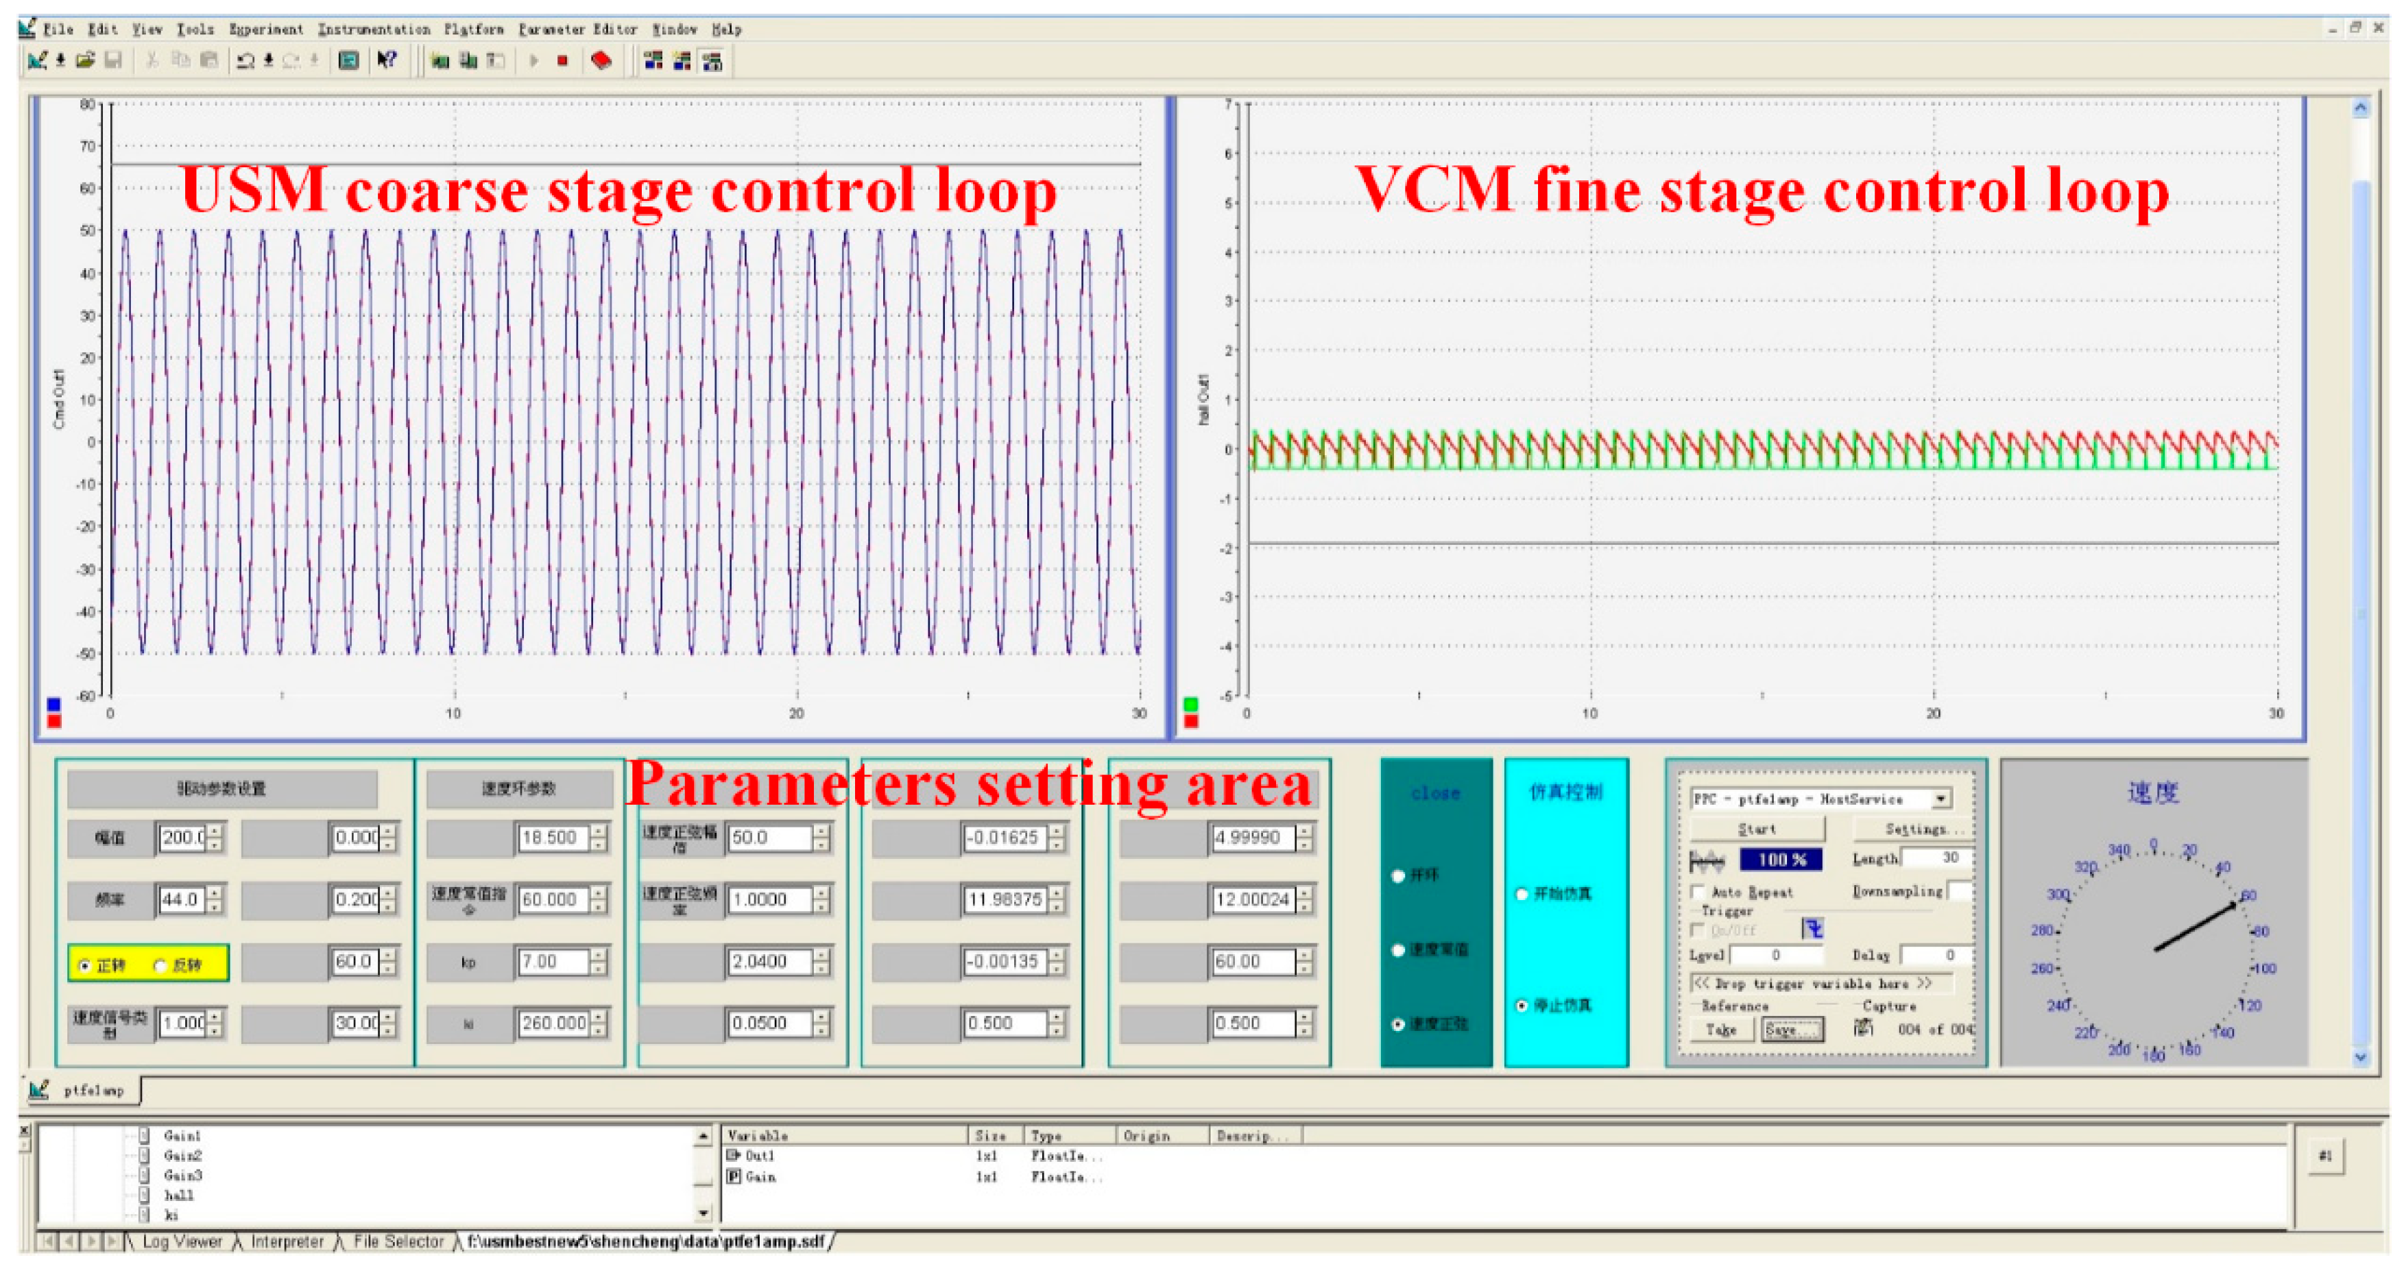Select the 开环 open-loop radio button
The width and height of the screenshot is (2404, 1273).
[1398, 875]
